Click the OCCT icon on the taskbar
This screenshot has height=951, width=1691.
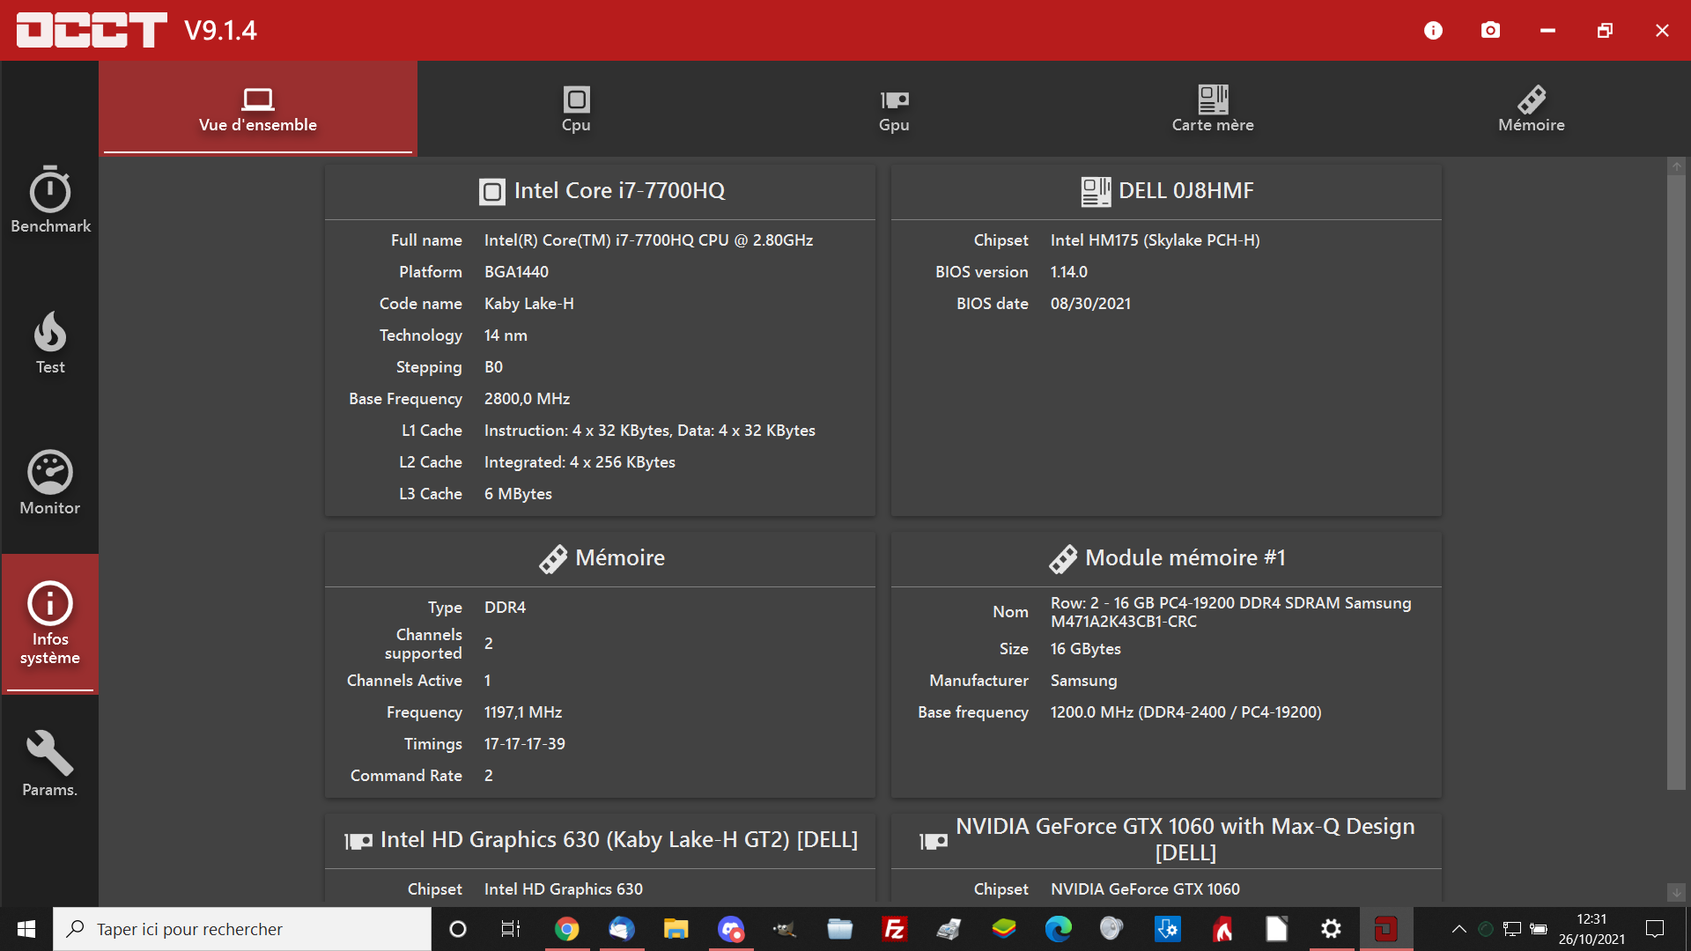pyautogui.click(x=1385, y=929)
